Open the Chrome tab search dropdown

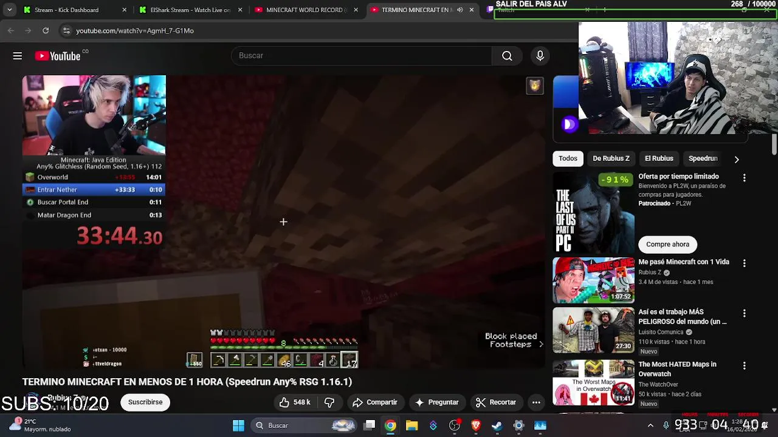click(9, 10)
